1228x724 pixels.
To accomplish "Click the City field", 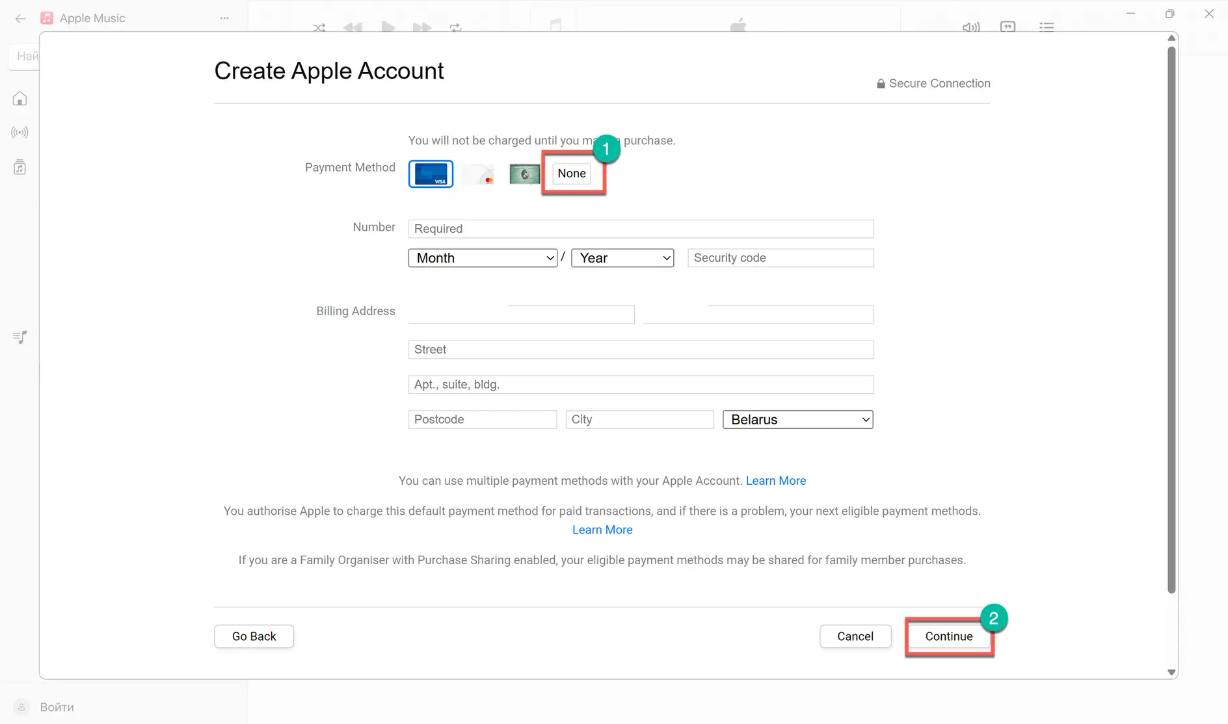I will click(x=640, y=420).
